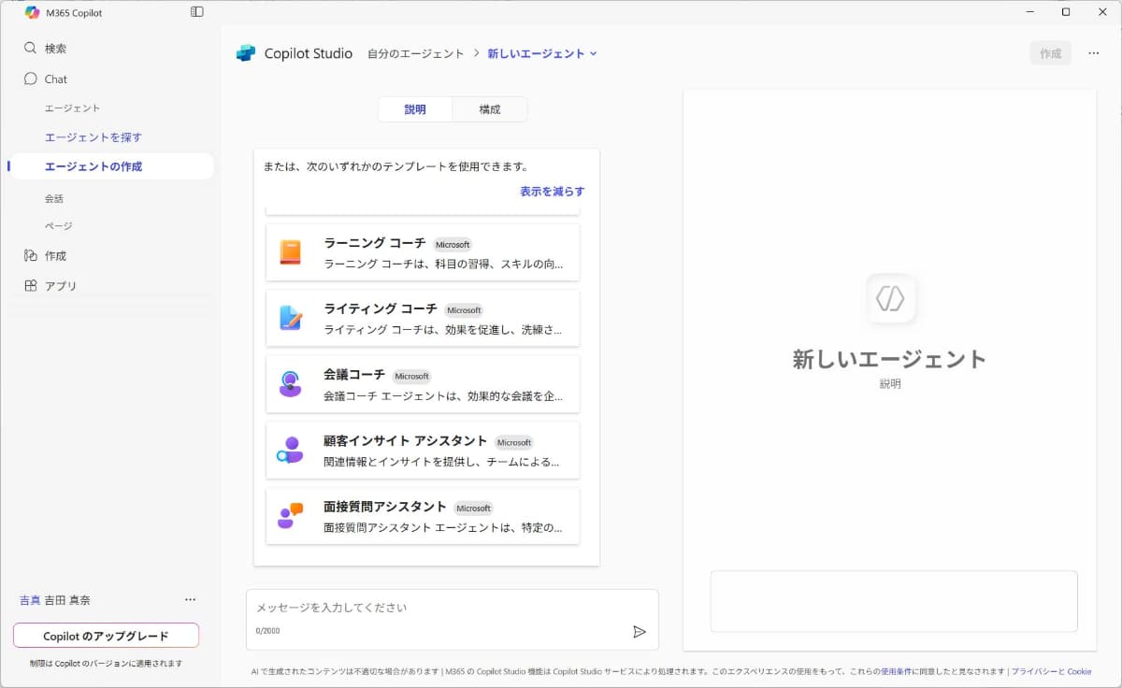Click the search magnifier icon
Screen dimensions: 1122x688
pos(31,48)
